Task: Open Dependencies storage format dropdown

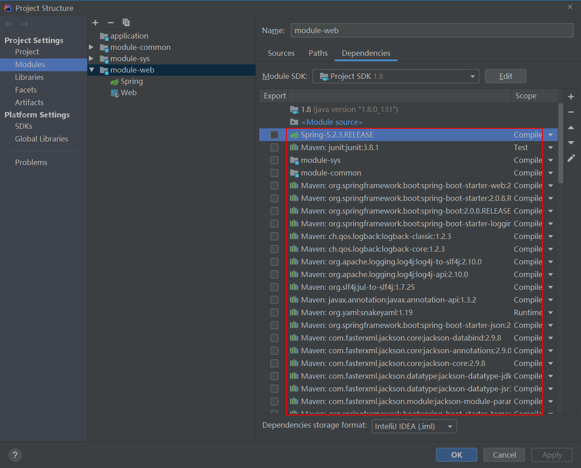Action: pyautogui.click(x=414, y=426)
